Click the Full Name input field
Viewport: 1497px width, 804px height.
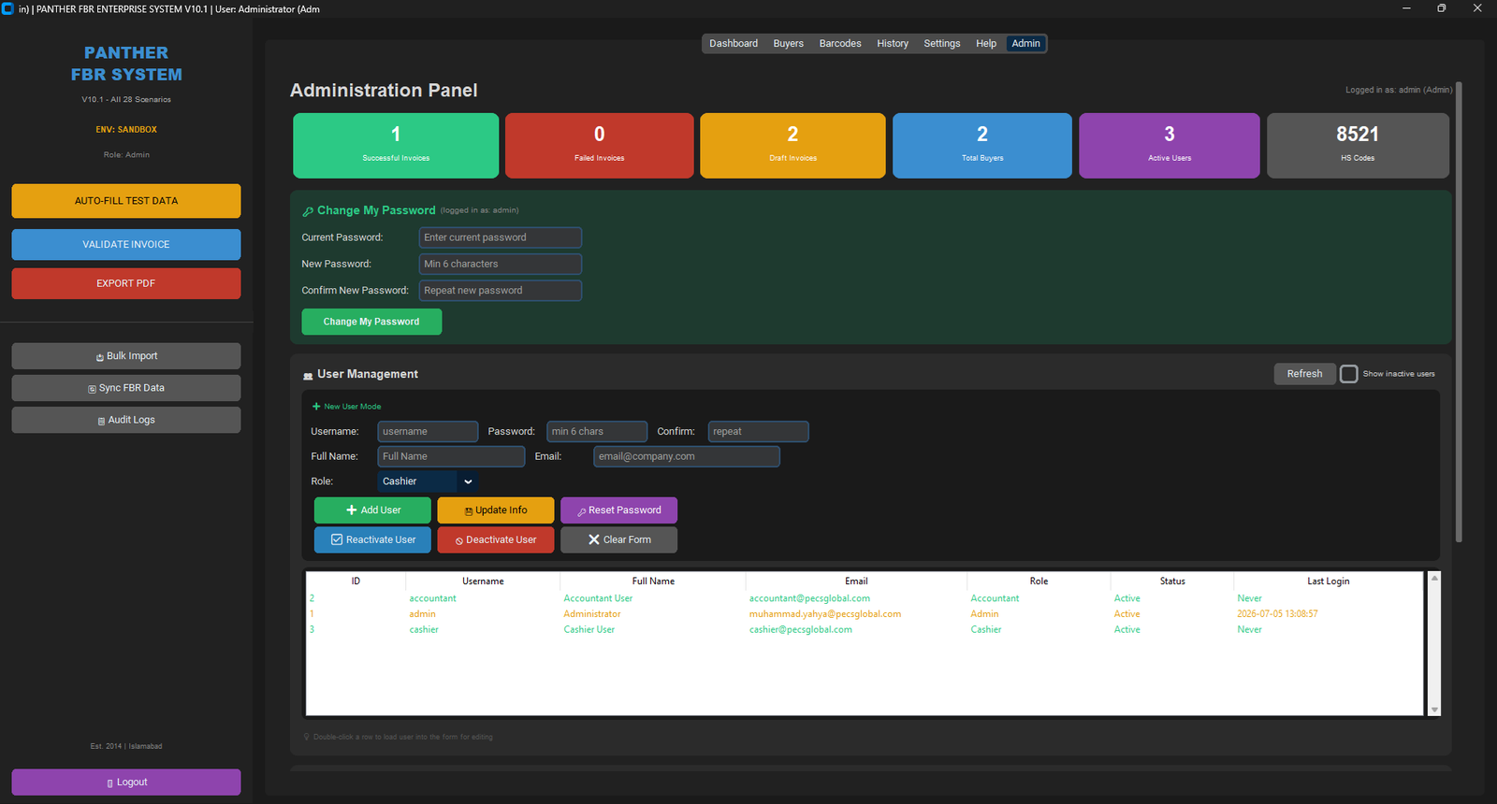click(x=451, y=457)
